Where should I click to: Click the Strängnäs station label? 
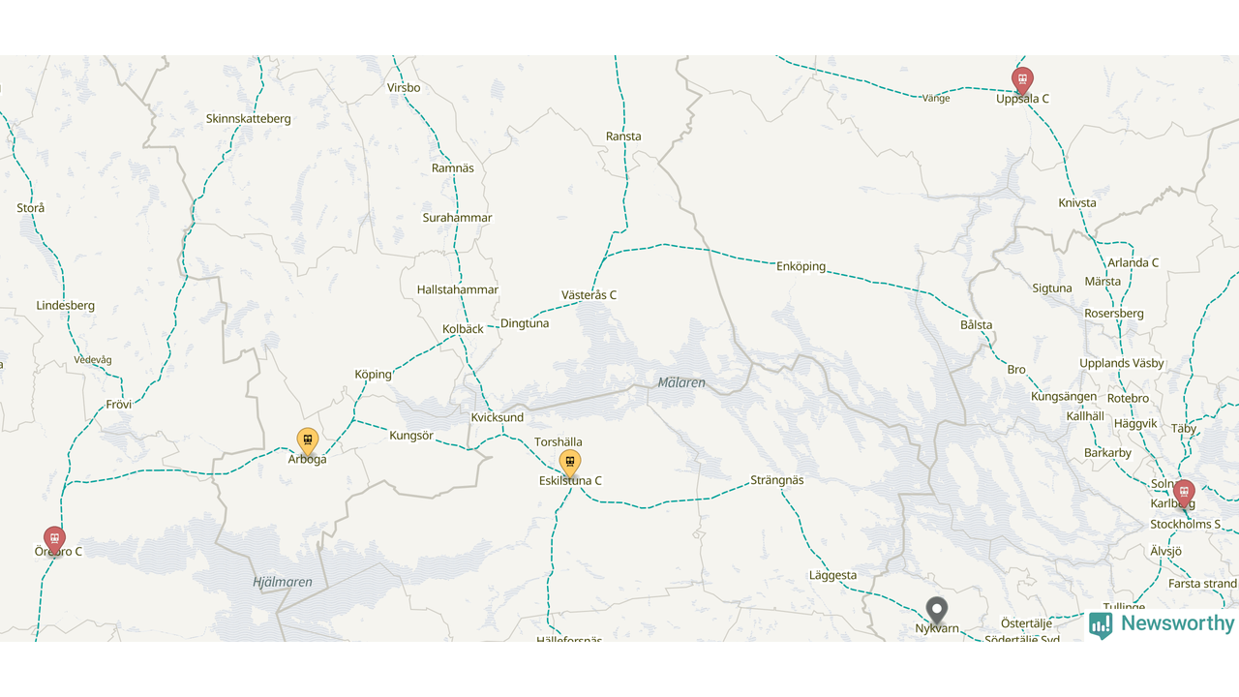tap(777, 480)
